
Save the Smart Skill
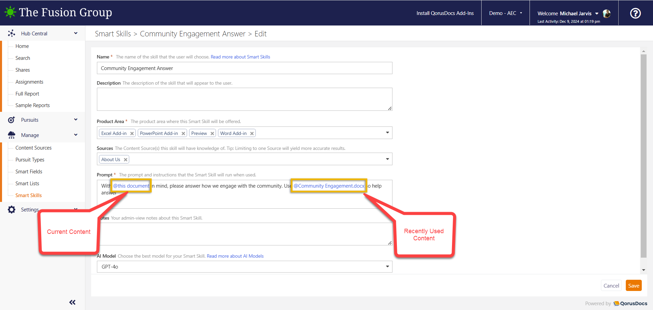(x=633, y=286)
